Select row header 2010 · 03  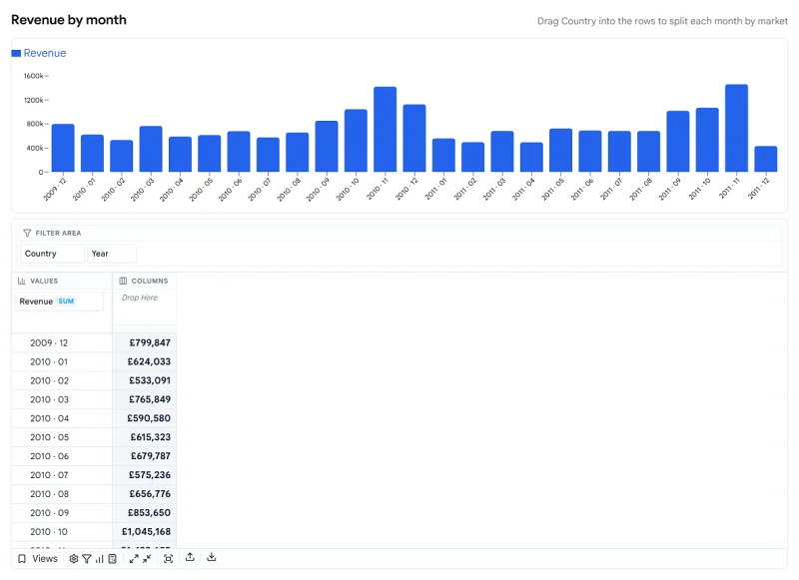62,399
